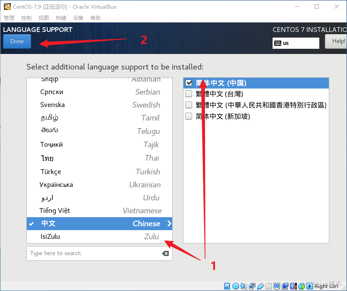Open the 管理 menu
This screenshot has height=291, width=347.
click(x=9, y=18)
